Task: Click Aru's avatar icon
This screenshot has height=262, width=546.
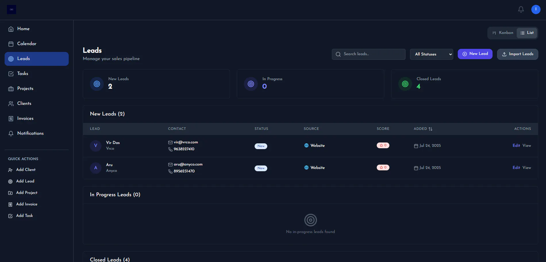Action: coord(96,168)
